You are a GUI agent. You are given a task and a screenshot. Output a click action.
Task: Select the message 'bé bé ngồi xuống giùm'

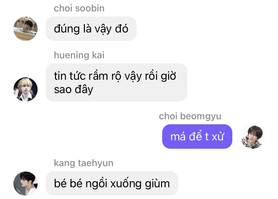(112, 184)
